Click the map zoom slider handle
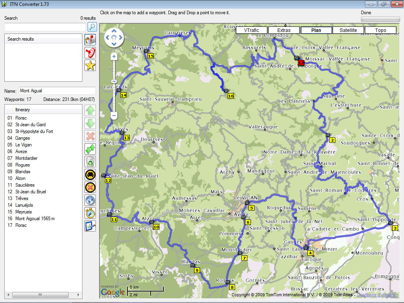This screenshot has height=303, width=404. pos(114,81)
